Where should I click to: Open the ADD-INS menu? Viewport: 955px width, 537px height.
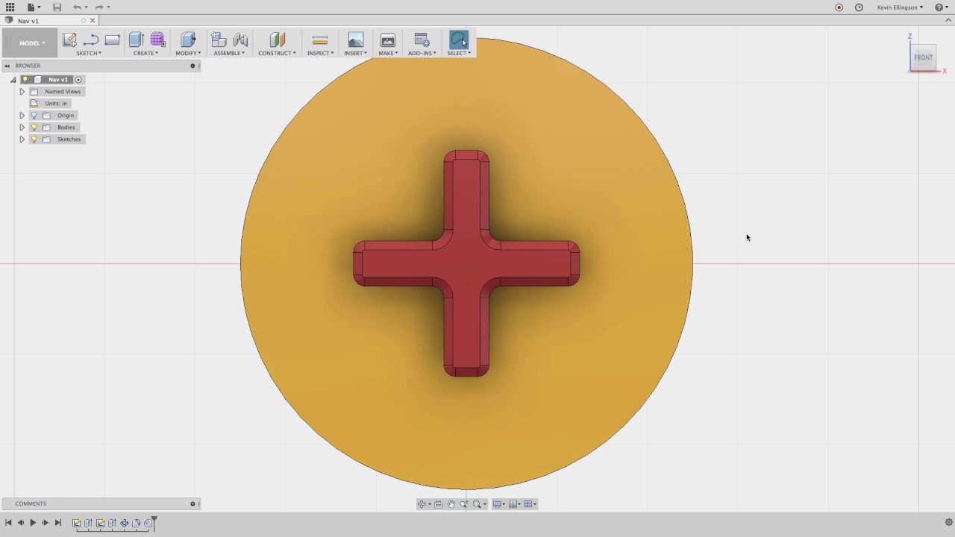point(422,53)
